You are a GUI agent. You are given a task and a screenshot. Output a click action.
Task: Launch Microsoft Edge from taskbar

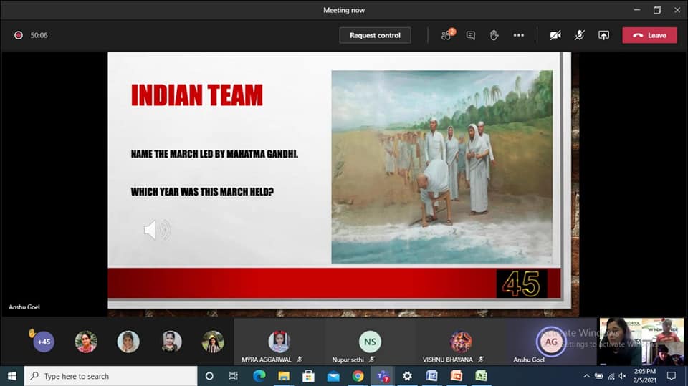point(259,376)
